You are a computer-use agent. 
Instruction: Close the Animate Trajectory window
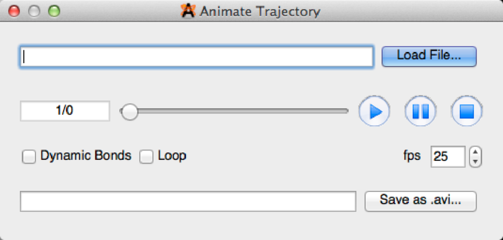13,11
